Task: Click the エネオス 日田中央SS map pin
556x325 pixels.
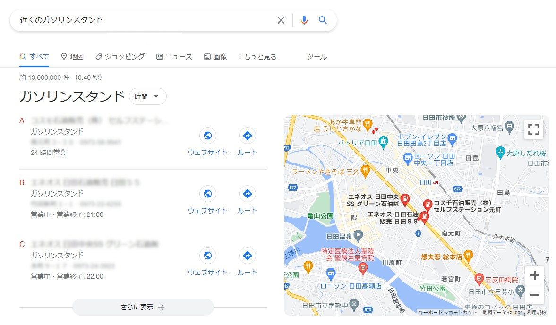Action: coord(405,199)
